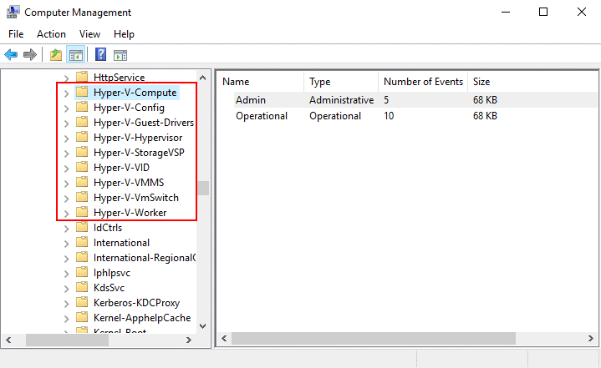The width and height of the screenshot is (601, 368).
Task: Click the tree pane vertical scrollbar thumb
Action: (x=203, y=188)
